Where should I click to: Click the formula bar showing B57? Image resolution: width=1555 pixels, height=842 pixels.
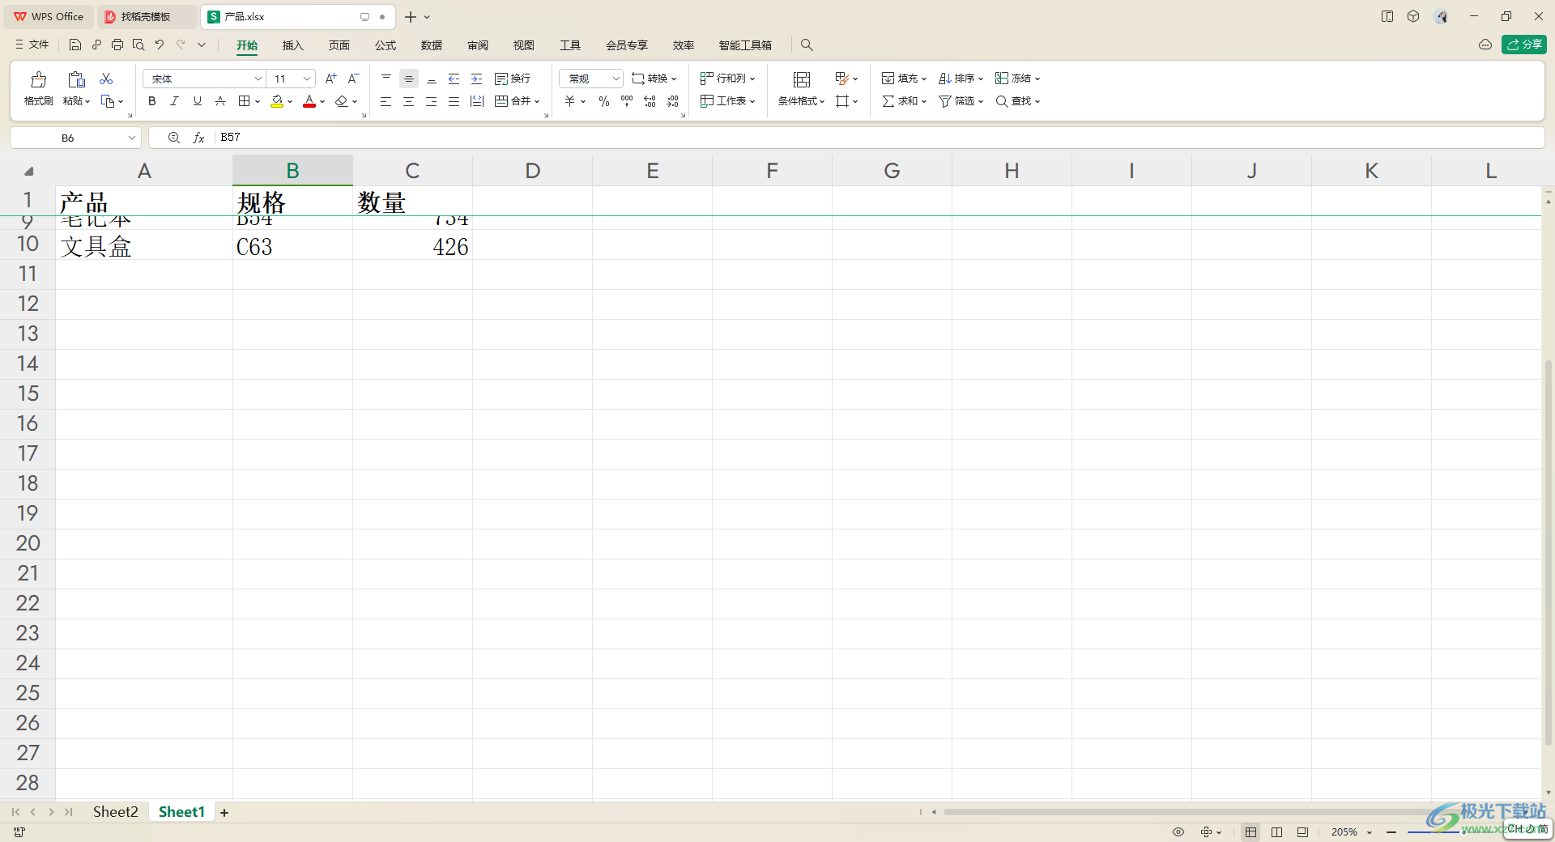(879, 138)
